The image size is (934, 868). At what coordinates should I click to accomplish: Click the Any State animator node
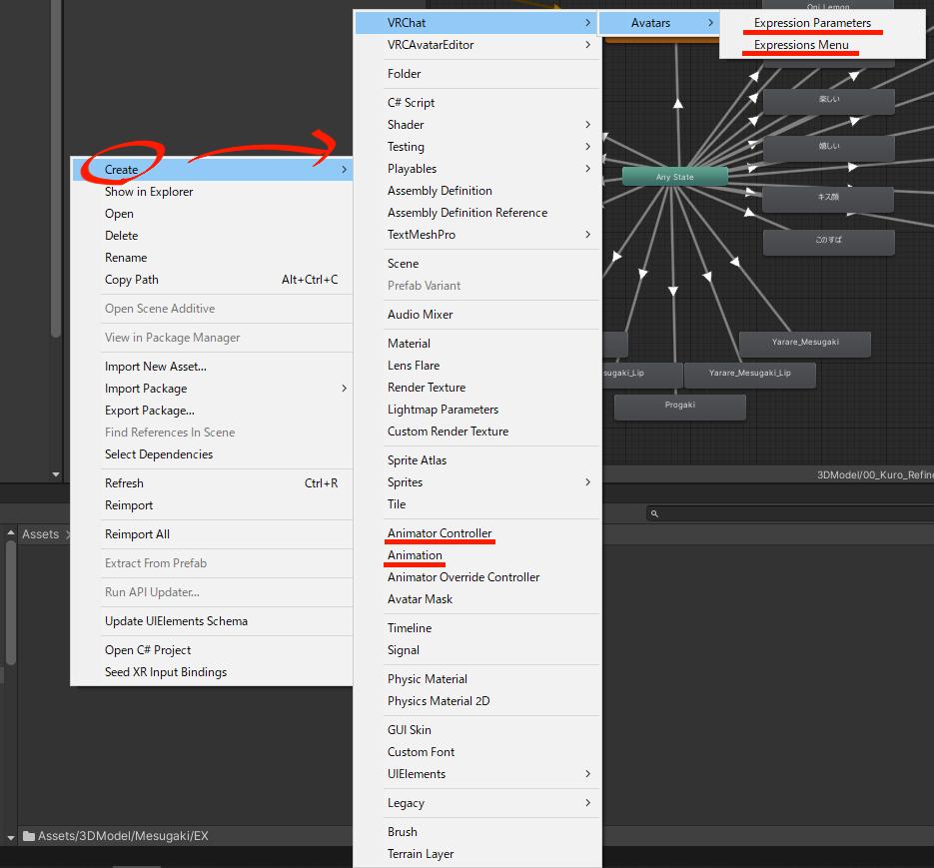(674, 177)
